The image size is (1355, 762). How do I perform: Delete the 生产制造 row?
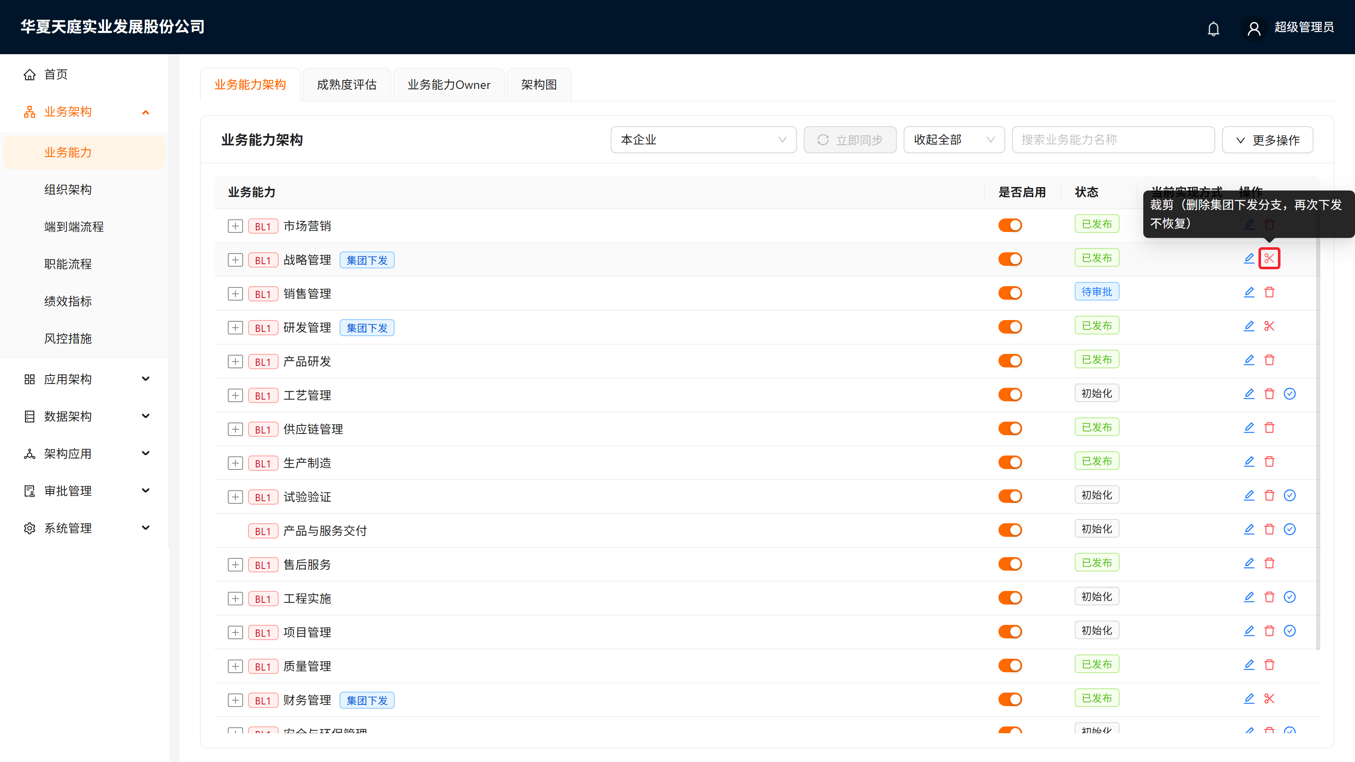(x=1269, y=462)
